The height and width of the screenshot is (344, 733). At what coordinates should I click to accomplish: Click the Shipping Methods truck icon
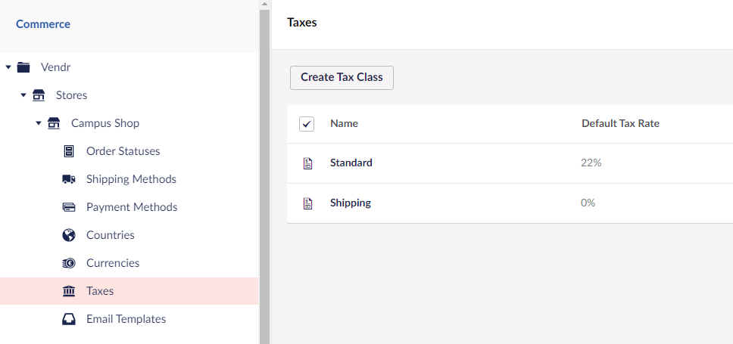(x=69, y=179)
